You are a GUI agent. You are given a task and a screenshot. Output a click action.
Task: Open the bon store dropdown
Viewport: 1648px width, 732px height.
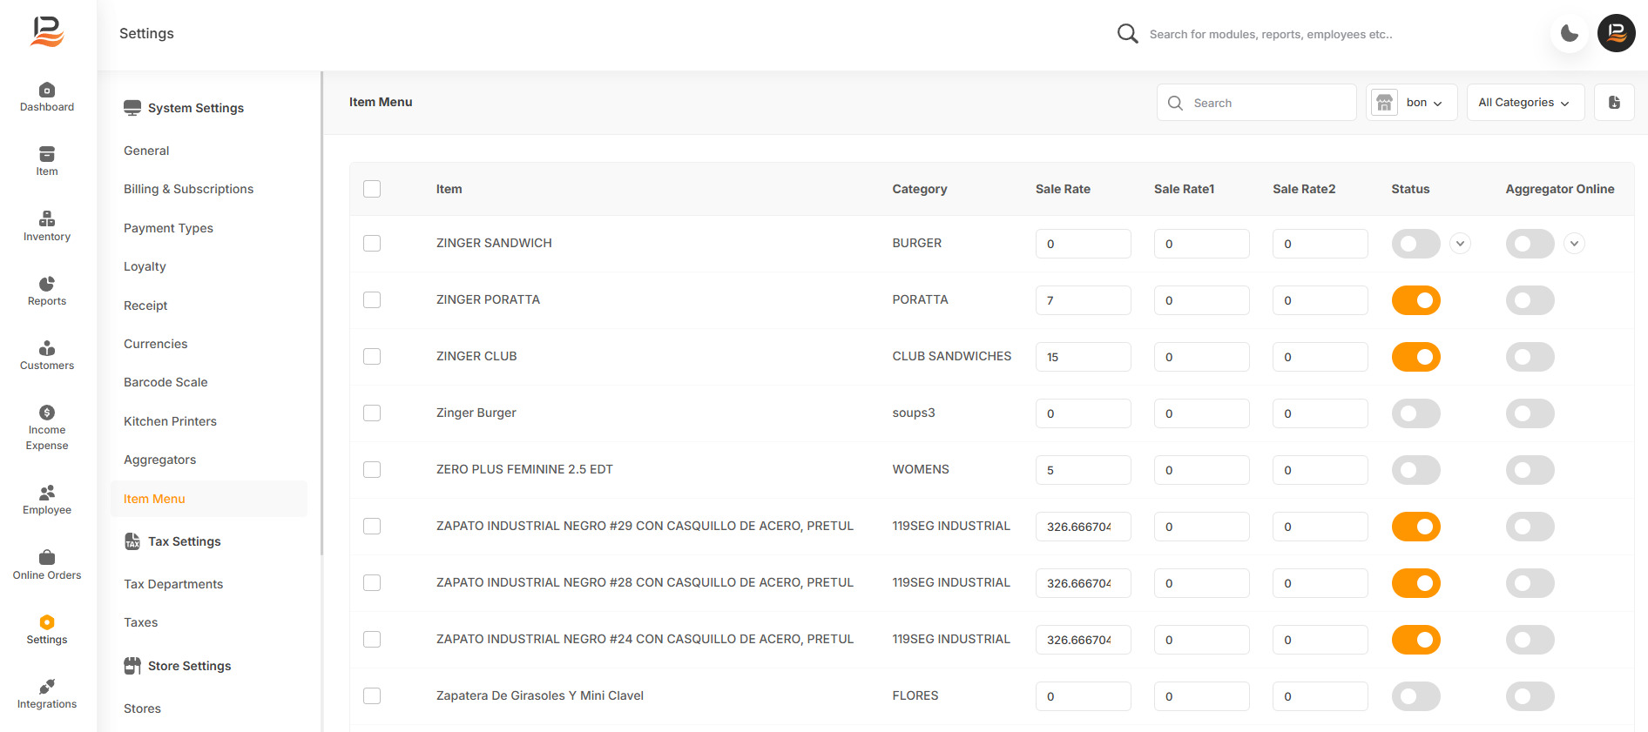[1412, 103]
